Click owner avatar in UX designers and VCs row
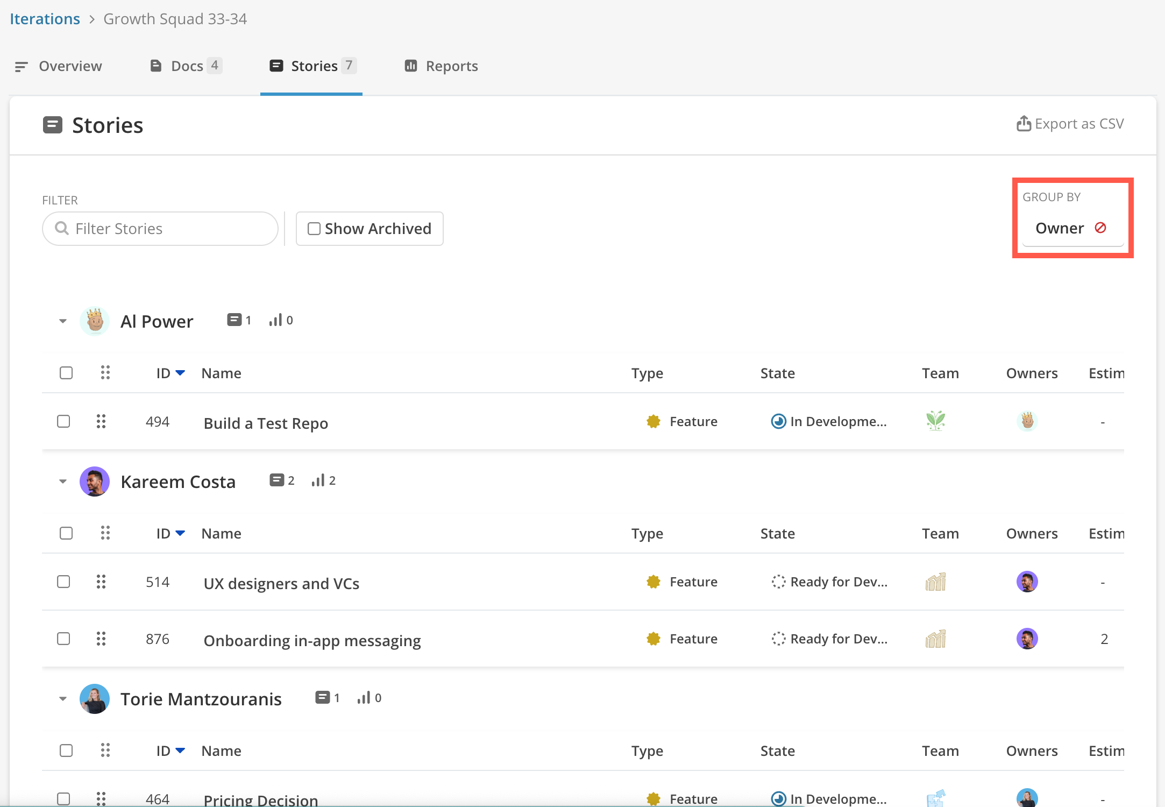Viewport: 1165px width, 807px height. coord(1027,582)
